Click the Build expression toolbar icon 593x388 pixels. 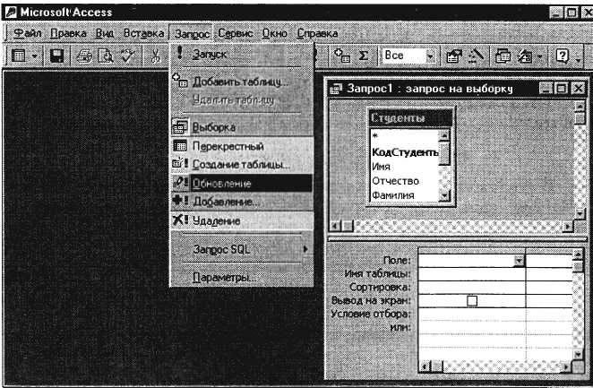[x=476, y=56]
